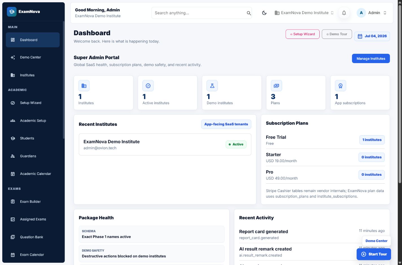Click the play icon on Start Tour
Image resolution: width=402 pixels, height=265 pixels.
click(x=364, y=254)
